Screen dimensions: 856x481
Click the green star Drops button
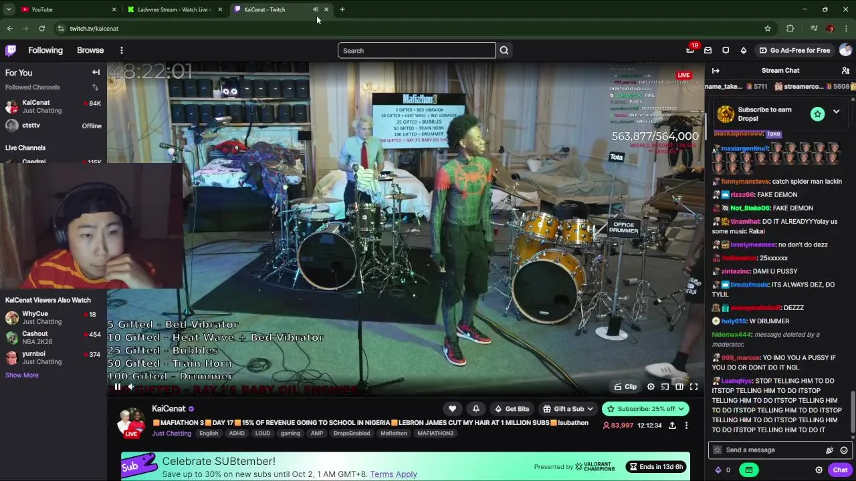[x=817, y=114]
